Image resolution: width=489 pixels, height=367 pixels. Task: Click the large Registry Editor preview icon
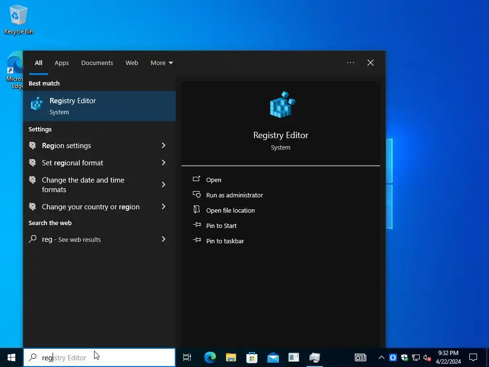pos(282,105)
